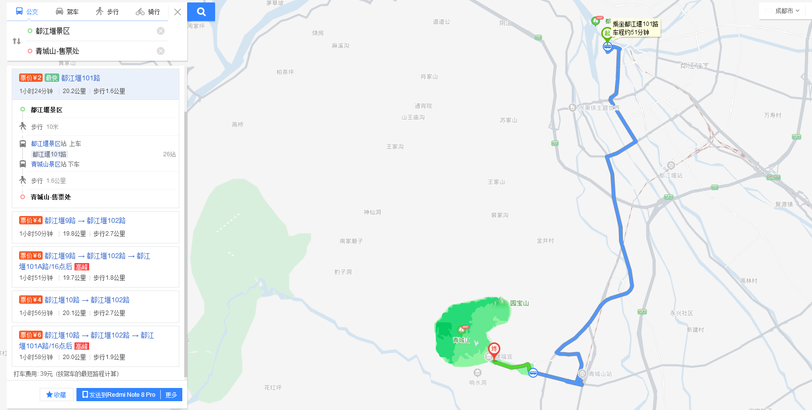Swap origin and destination arrows icon
This screenshot has height=410, width=812.
point(17,41)
